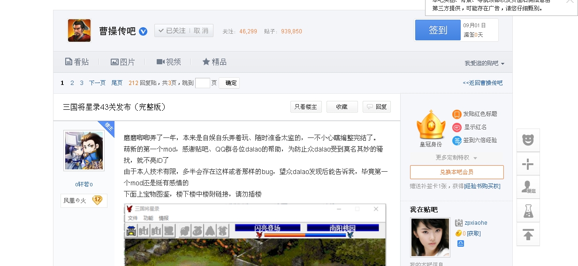Click the 尾页 last page link
Image resolution: width=578 pixels, height=266 pixels.
(117, 83)
